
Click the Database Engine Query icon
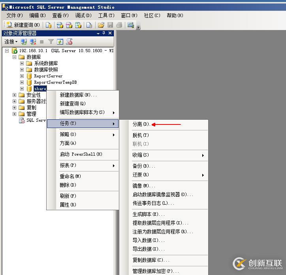click(49, 25)
